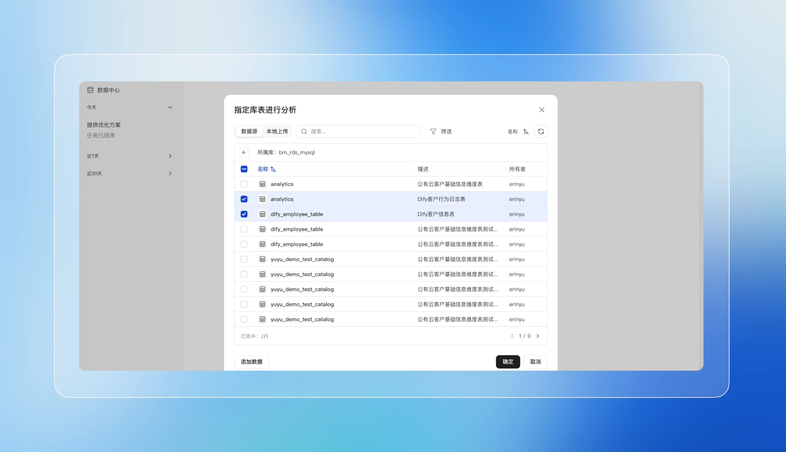Click the 确定 confirm button
The image size is (786, 452).
[508, 362]
